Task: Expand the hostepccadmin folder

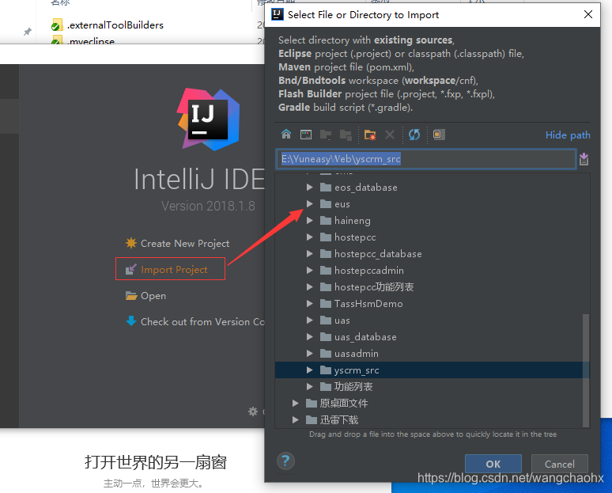Action: [309, 271]
